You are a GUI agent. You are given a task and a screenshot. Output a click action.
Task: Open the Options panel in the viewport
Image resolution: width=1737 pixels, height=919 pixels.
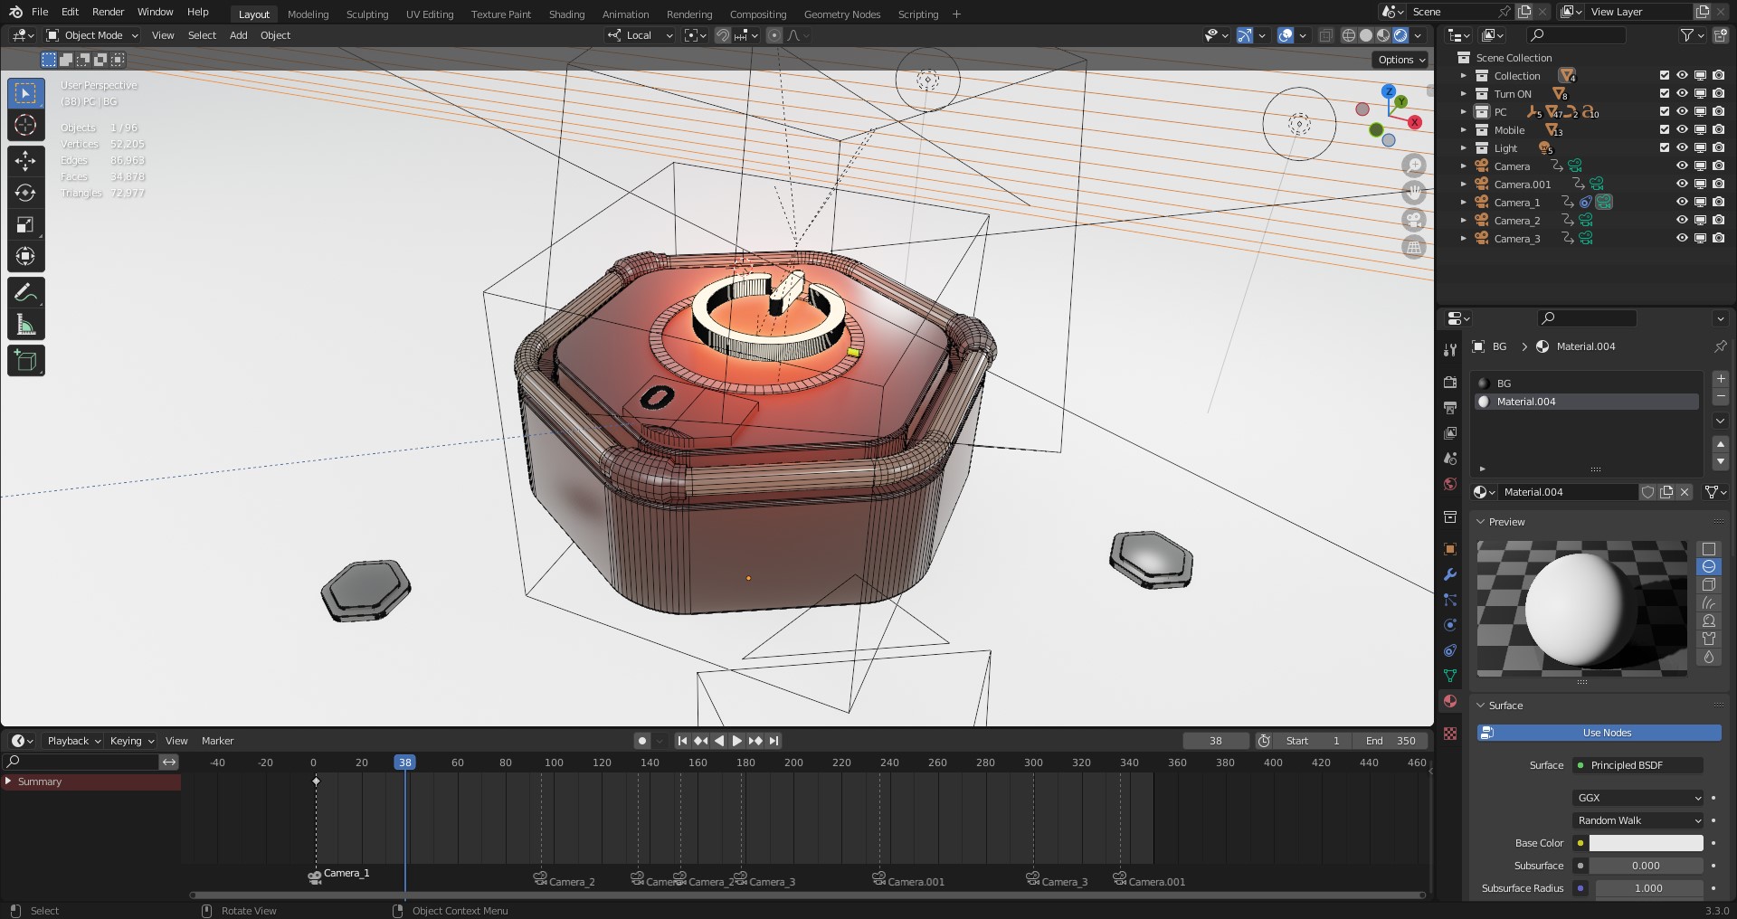tap(1399, 59)
